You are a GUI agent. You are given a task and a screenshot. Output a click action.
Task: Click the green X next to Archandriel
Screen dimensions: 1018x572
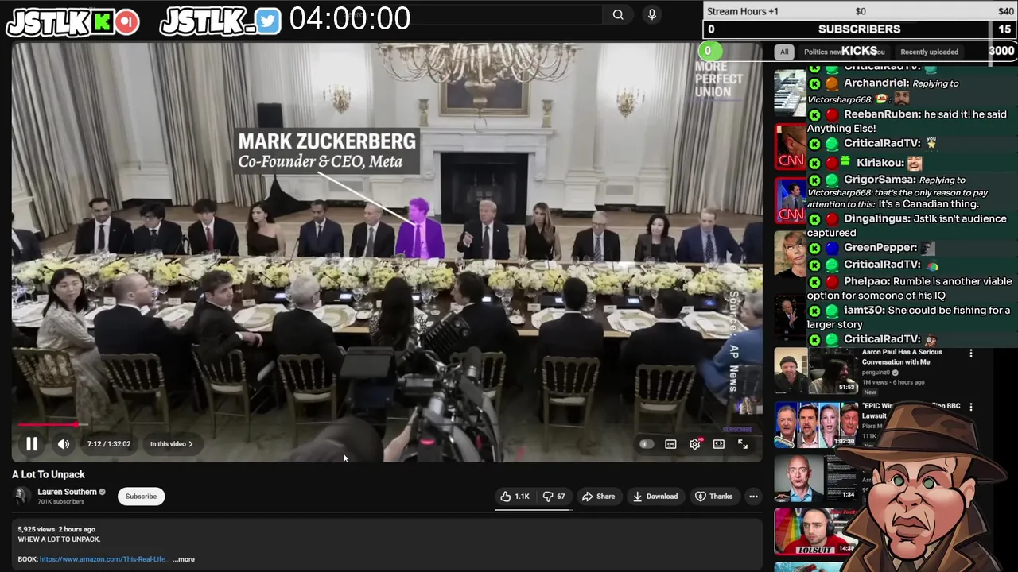(814, 83)
